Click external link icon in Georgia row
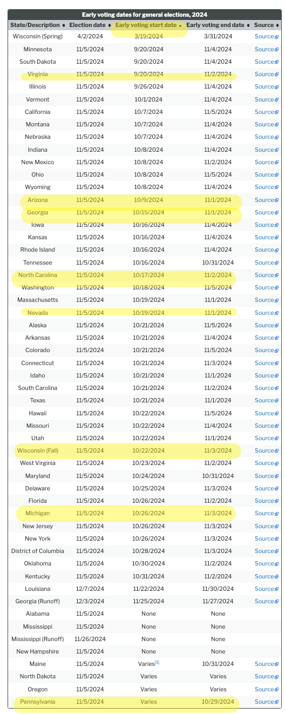 [276, 213]
